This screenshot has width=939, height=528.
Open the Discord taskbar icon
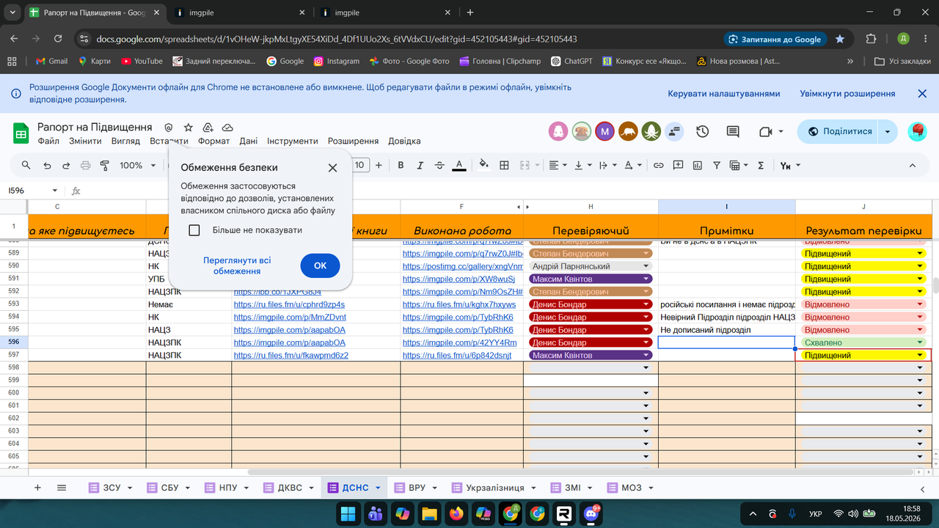click(x=591, y=513)
